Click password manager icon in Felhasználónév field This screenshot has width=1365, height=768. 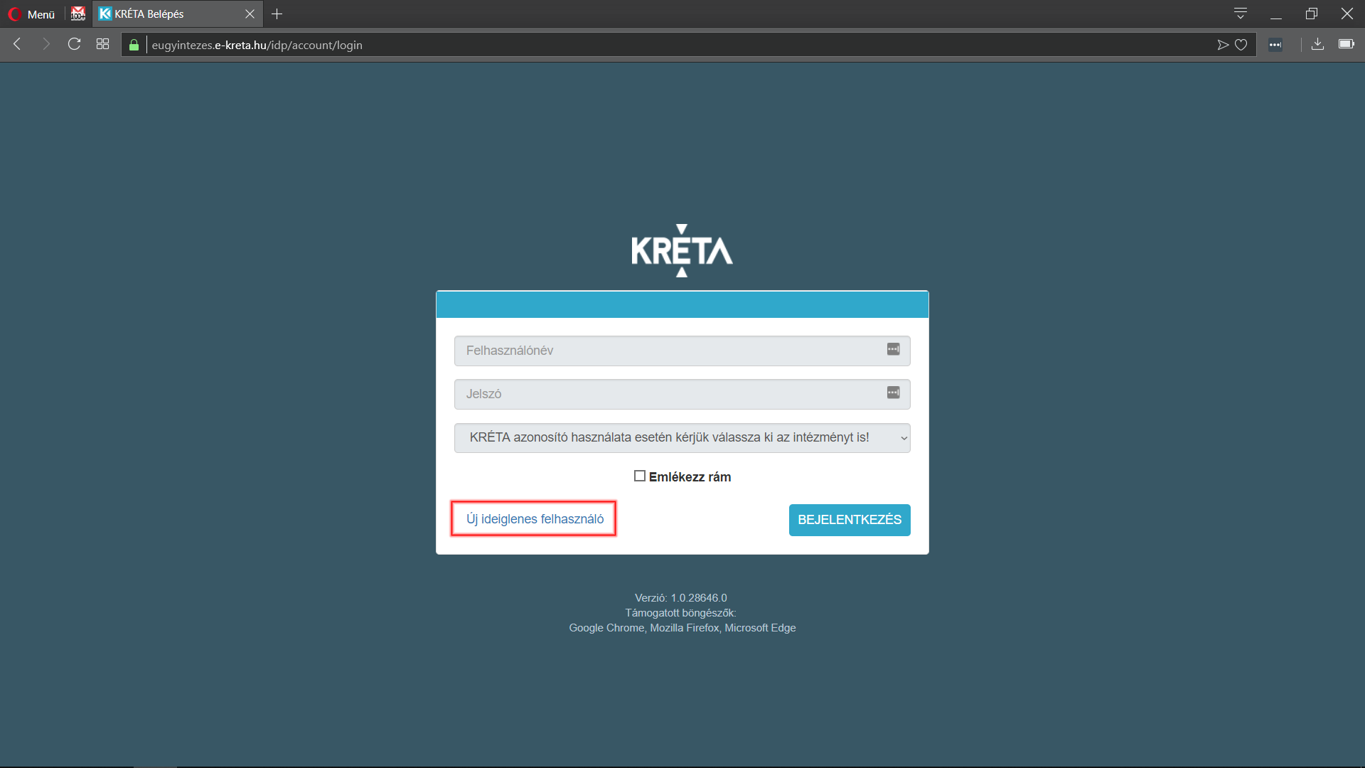tap(894, 349)
